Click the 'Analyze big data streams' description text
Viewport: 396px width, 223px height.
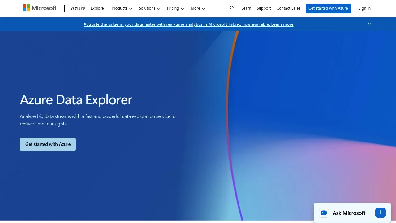coord(98,120)
